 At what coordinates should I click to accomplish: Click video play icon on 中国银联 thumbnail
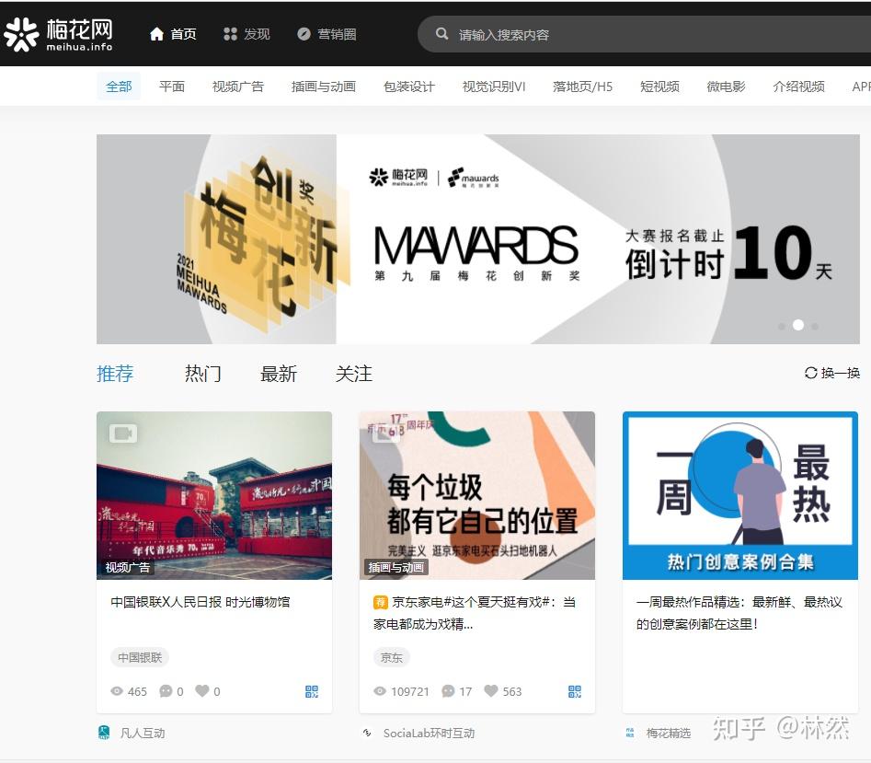coord(121,433)
